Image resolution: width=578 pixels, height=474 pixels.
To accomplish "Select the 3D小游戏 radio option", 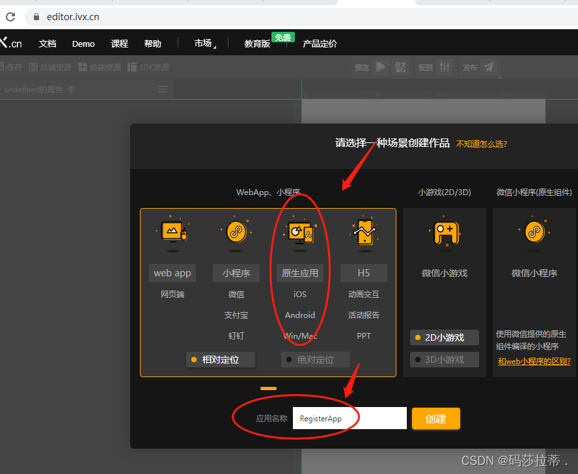I will [x=445, y=360].
